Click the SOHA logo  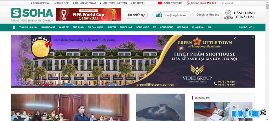tap(32, 13)
